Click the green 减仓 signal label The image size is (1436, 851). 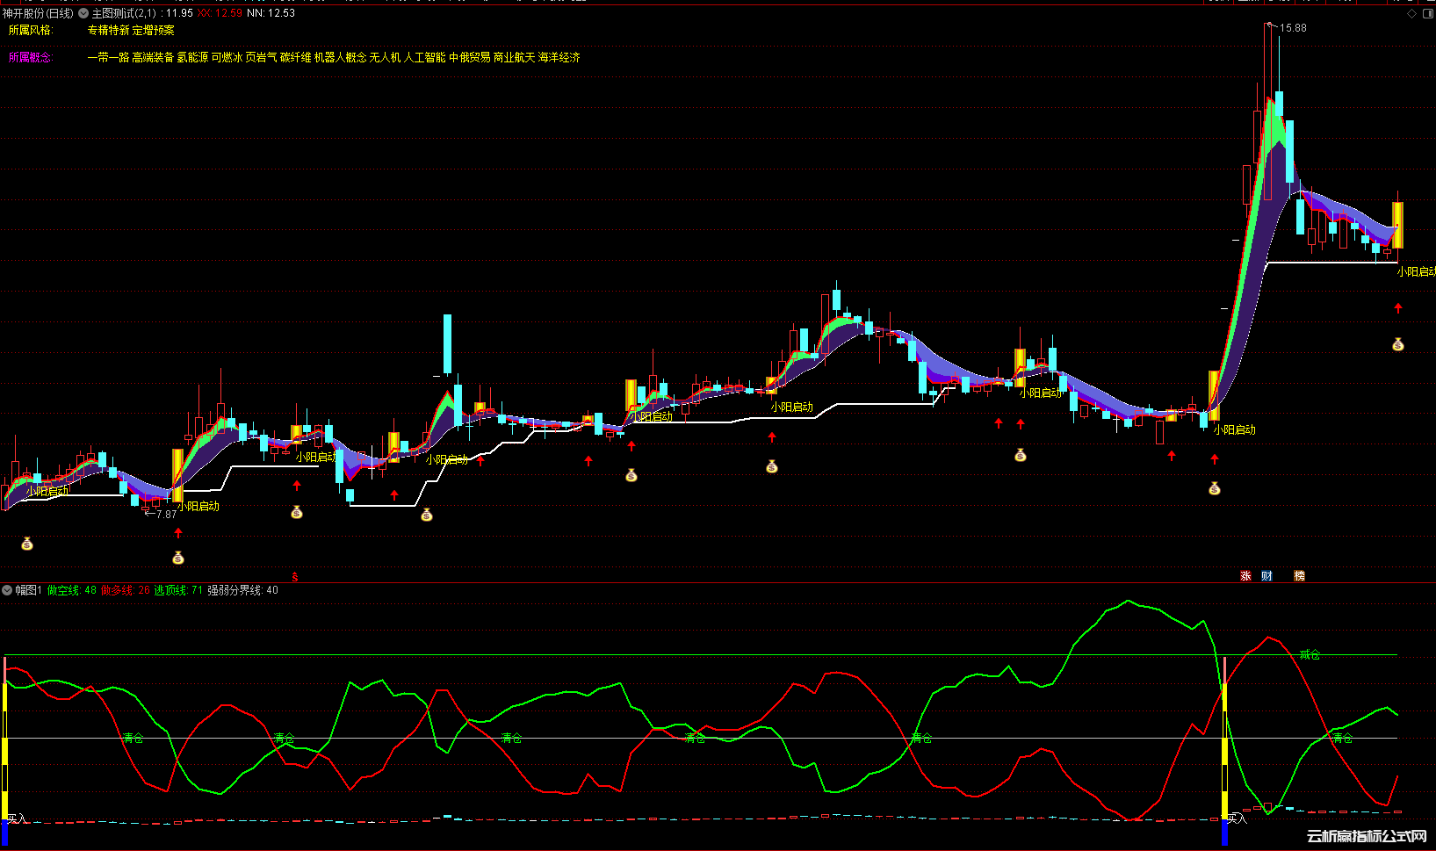click(x=1310, y=655)
